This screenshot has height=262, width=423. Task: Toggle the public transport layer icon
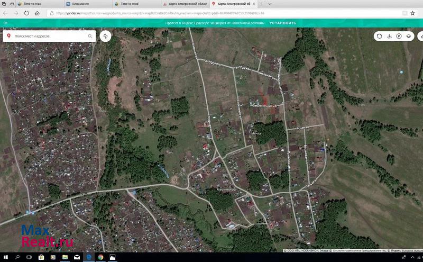[389, 36]
